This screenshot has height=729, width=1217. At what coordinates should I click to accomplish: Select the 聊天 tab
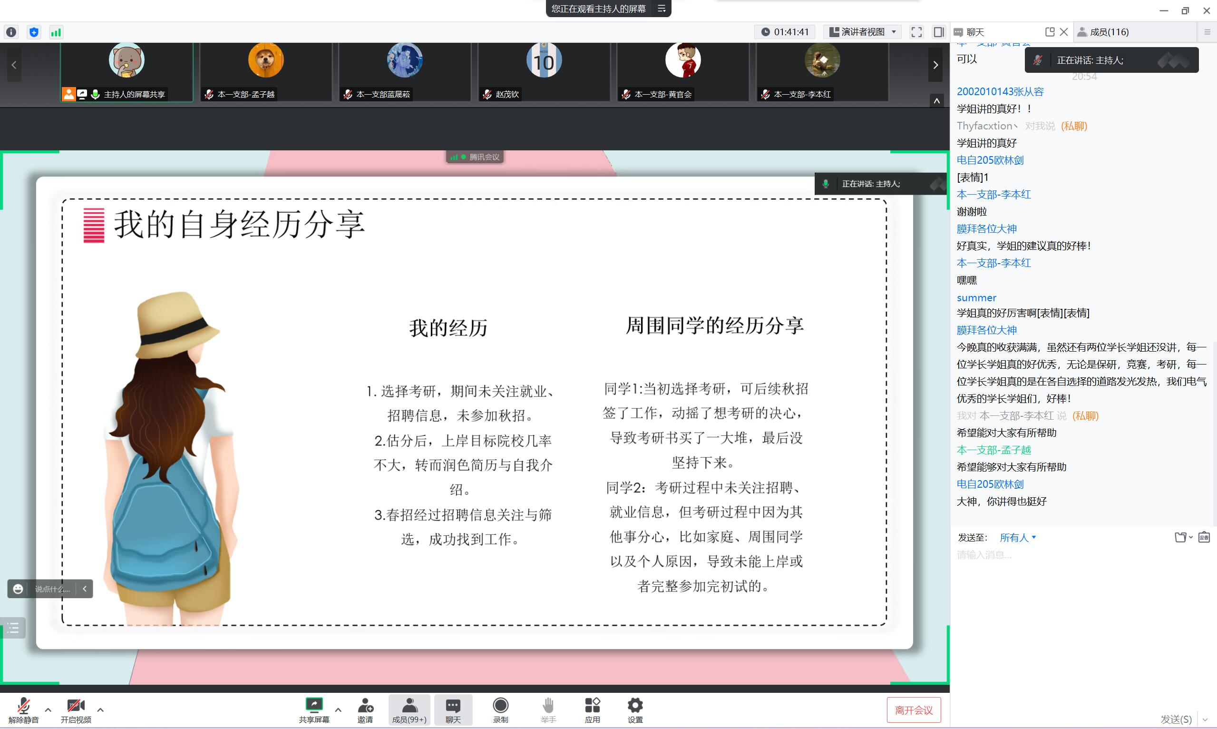974,31
